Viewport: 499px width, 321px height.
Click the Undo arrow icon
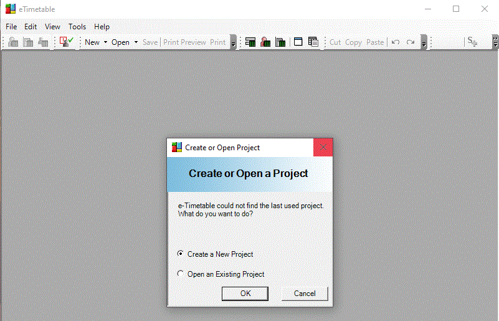click(395, 42)
